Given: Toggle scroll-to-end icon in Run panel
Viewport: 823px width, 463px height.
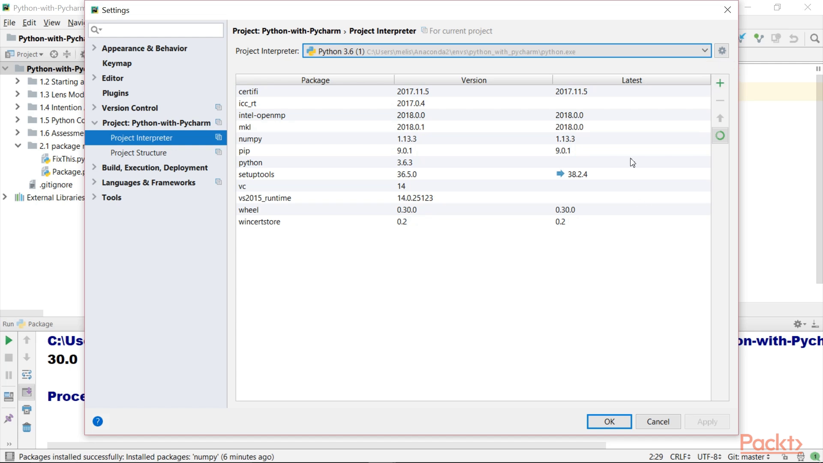Looking at the screenshot, I should [27, 392].
